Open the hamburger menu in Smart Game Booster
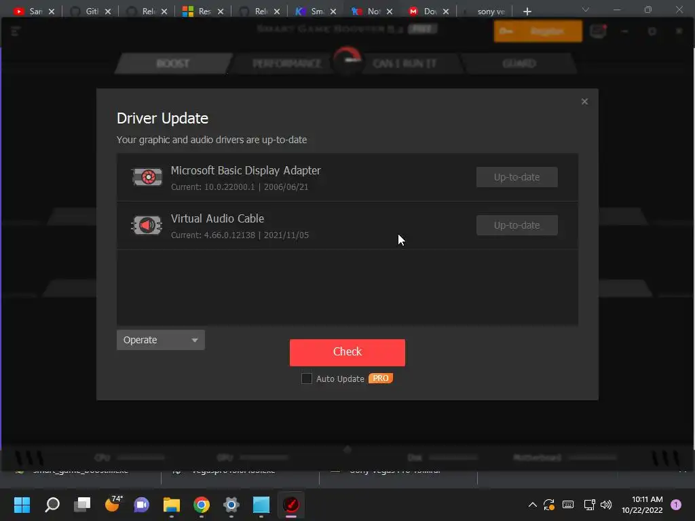The width and height of the screenshot is (695, 521). click(16, 31)
